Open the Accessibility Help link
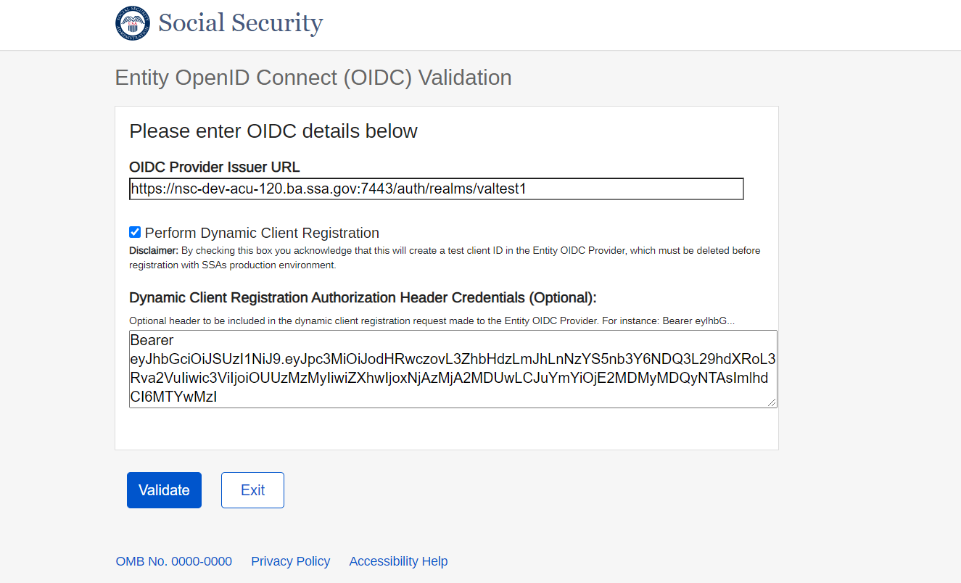The width and height of the screenshot is (961, 583). pos(398,561)
